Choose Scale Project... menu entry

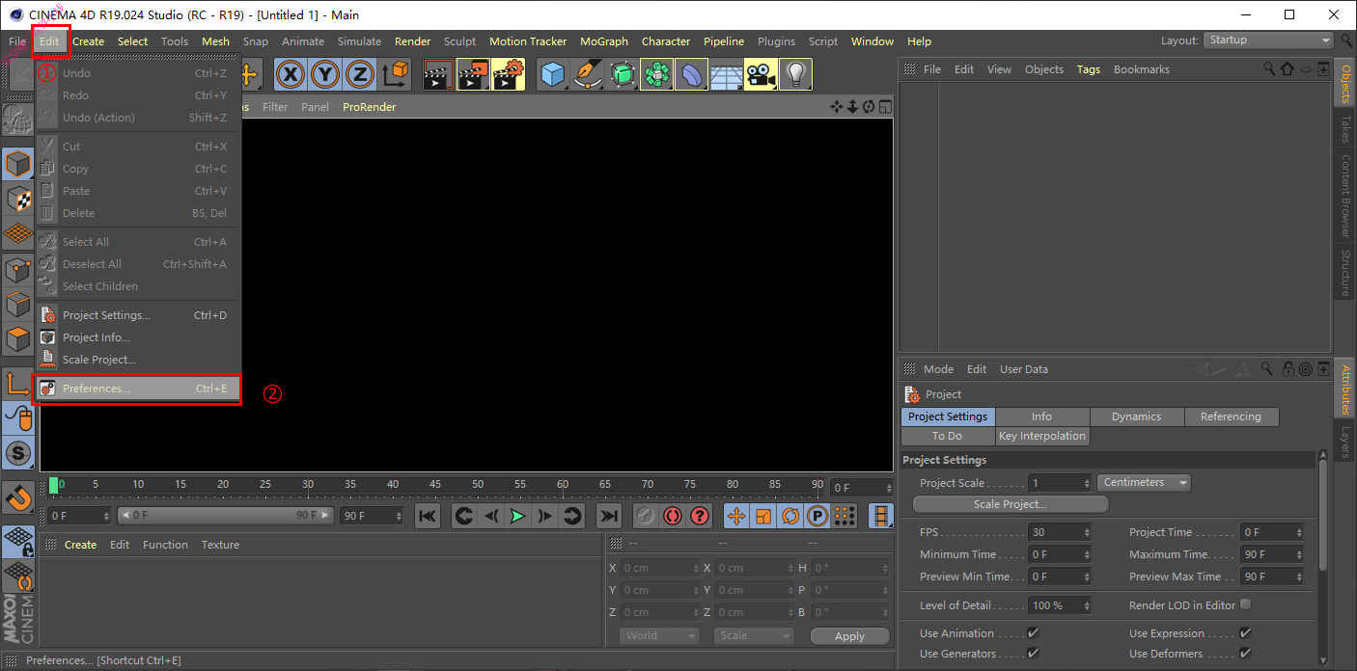pyautogui.click(x=137, y=360)
